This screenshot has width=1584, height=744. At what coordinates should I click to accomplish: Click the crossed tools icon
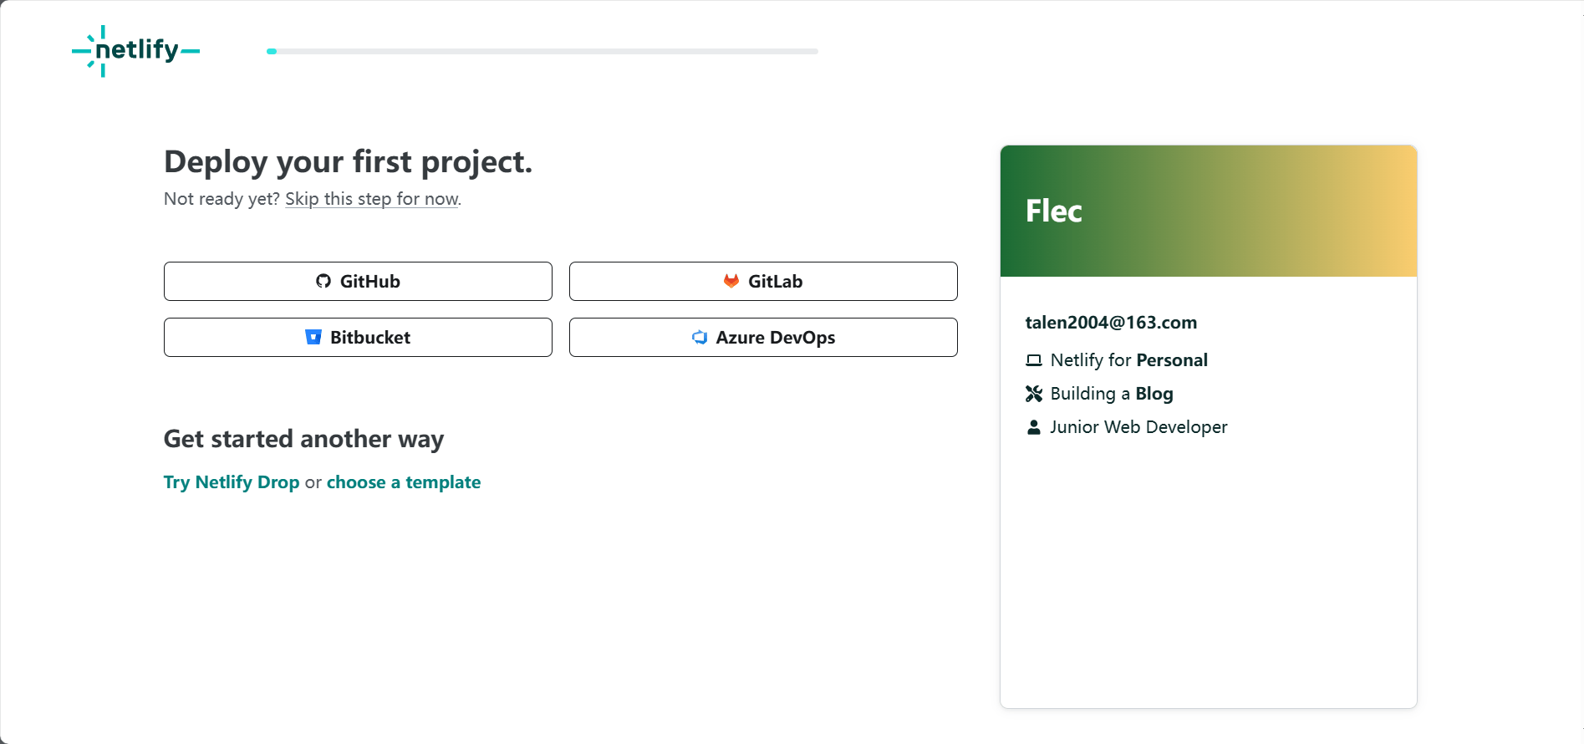click(1034, 394)
